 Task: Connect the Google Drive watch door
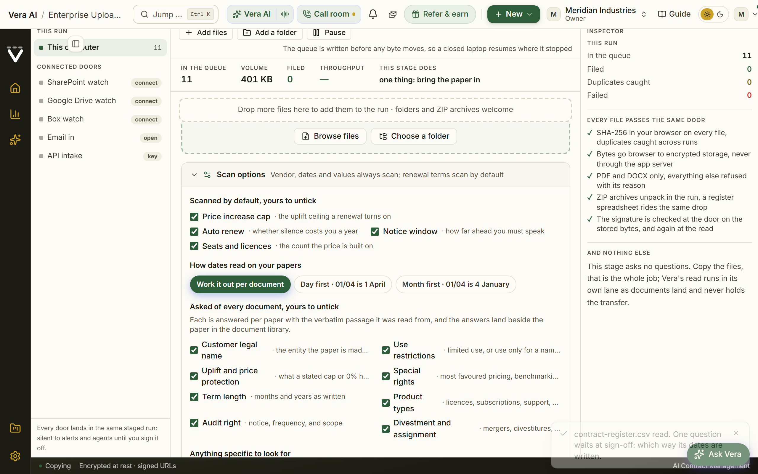[146, 101]
